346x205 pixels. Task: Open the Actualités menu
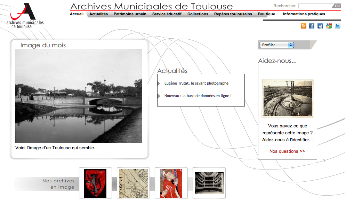[98, 14]
